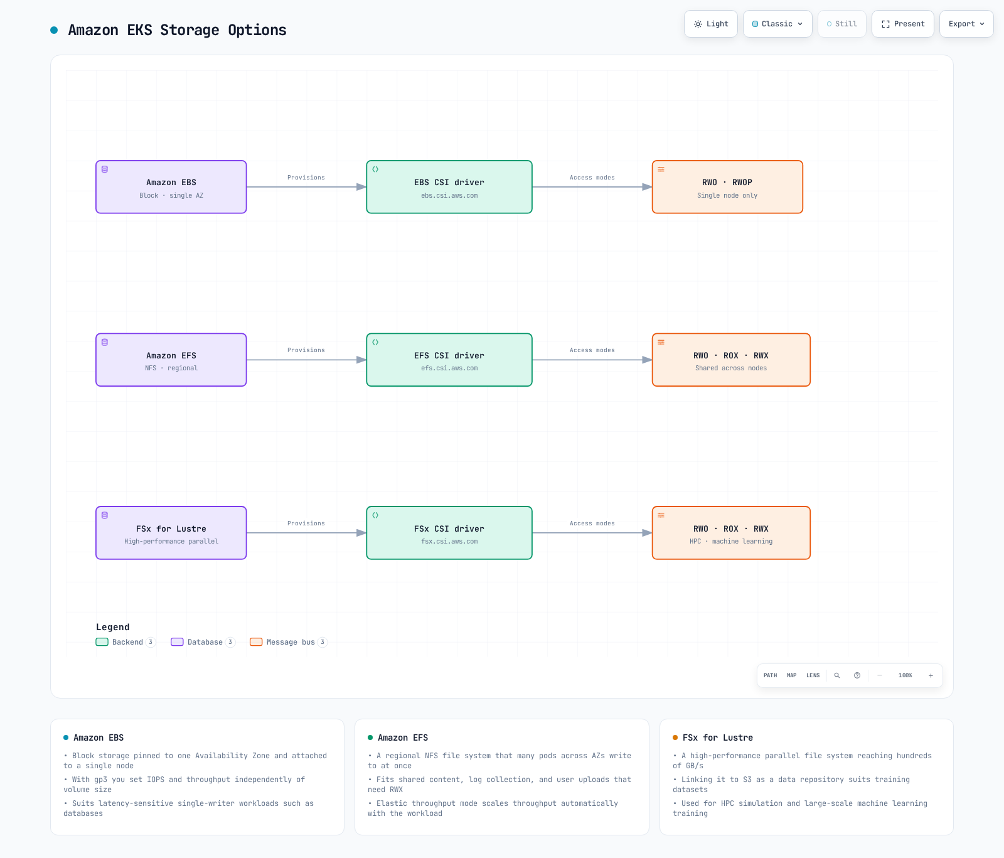Click the code icon in EBS CSI driver node
This screenshot has height=858, width=1004.
375,169
